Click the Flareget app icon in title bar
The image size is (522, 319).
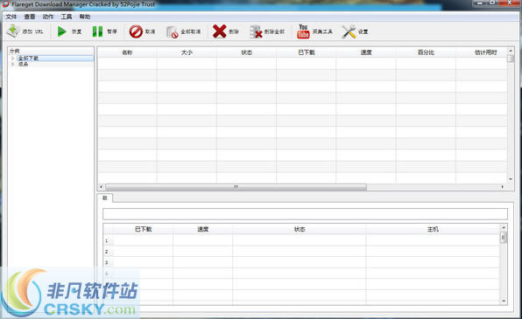pyautogui.click(x=5, y=4)
